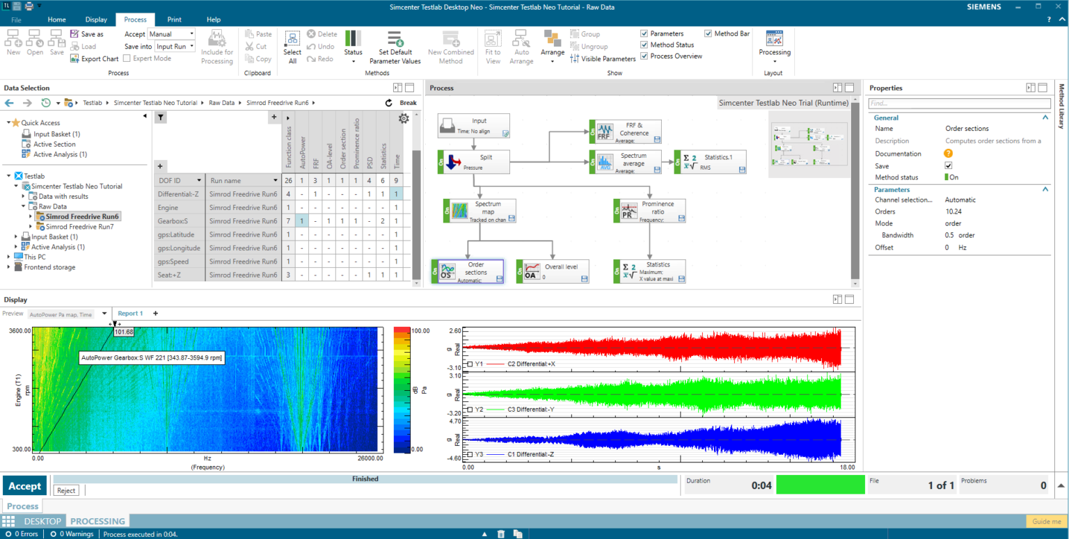Uncheck the Process Overview checkbox
Image resolution: width=1069 pixels, height=539 pixels.
644,56
